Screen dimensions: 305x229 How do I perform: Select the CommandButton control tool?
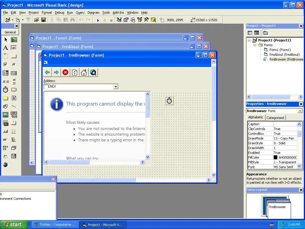click(x=14, y=56)
